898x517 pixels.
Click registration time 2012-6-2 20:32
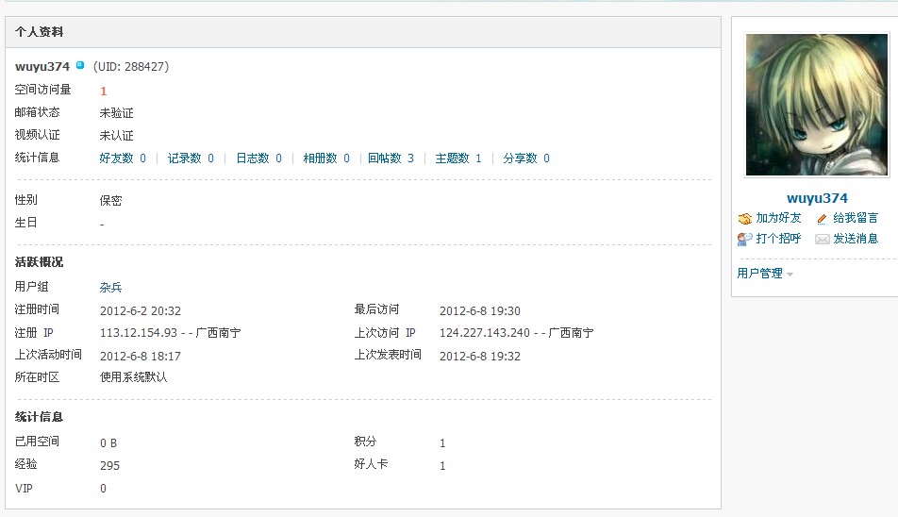tap(141, 311)
